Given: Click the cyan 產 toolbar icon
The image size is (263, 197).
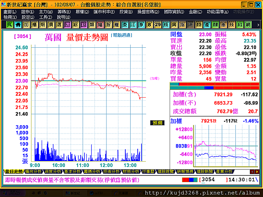Looking at the screenshot, I should (x=207, y=25).
